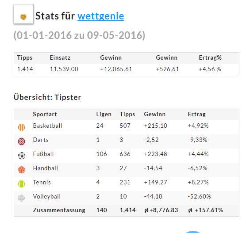This screenshot has width=250, height=233.
Task: Click the Ertrag column header in Tipster table
Action: (x=197, y=115)
